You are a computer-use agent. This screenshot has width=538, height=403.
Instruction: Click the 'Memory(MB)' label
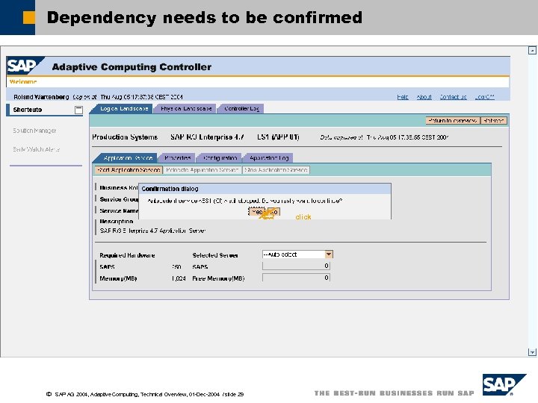118,278
